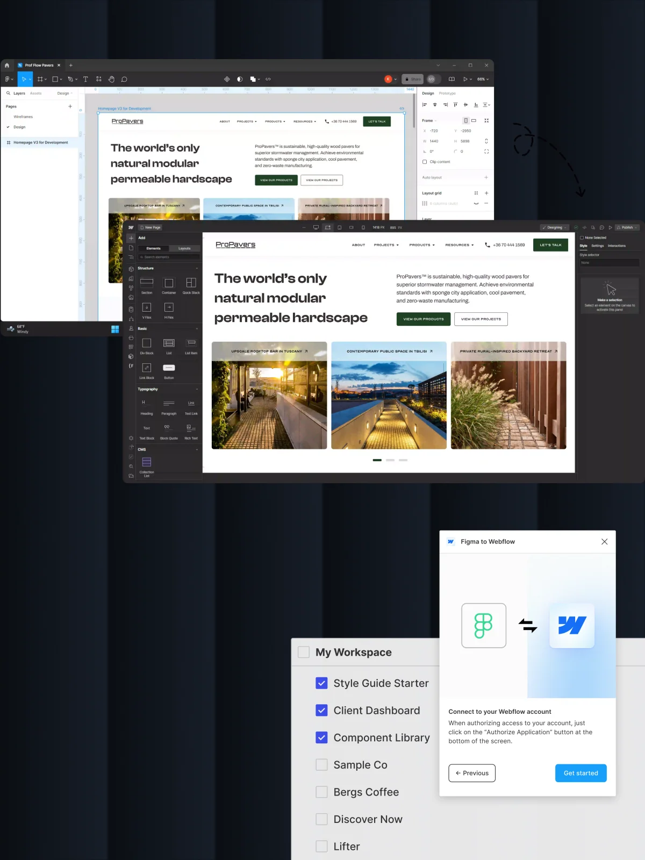
Task: Select the Prof Flow Pavers file tab
Action: tap(39, 65)
